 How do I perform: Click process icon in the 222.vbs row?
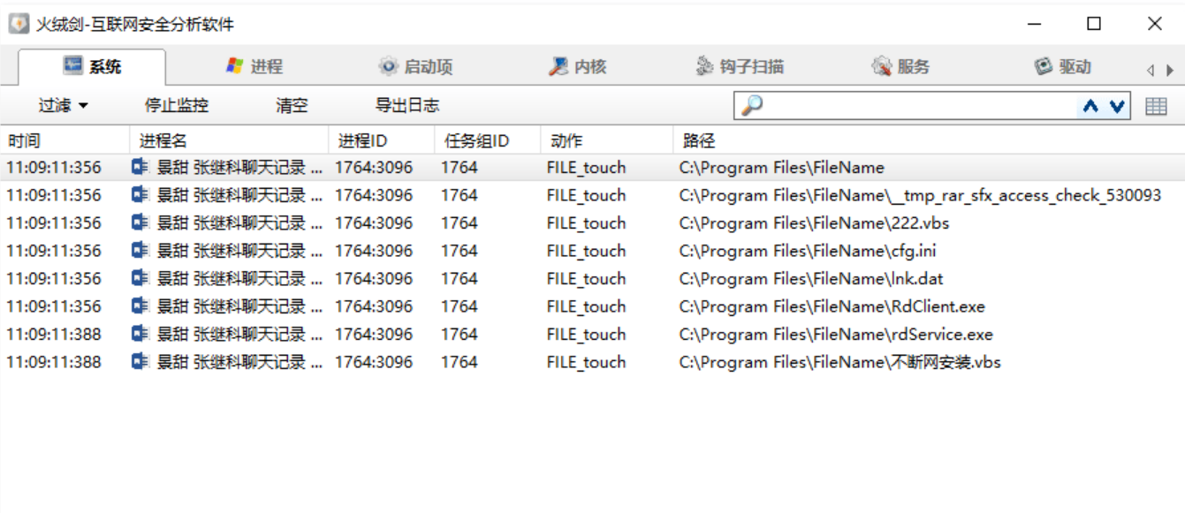coord(140,223)
